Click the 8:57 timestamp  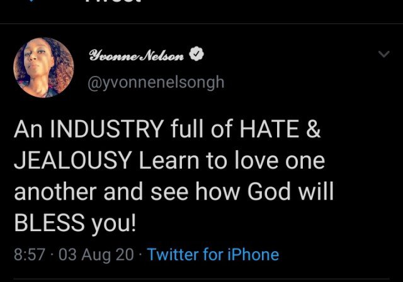click(x=29, y=255)
